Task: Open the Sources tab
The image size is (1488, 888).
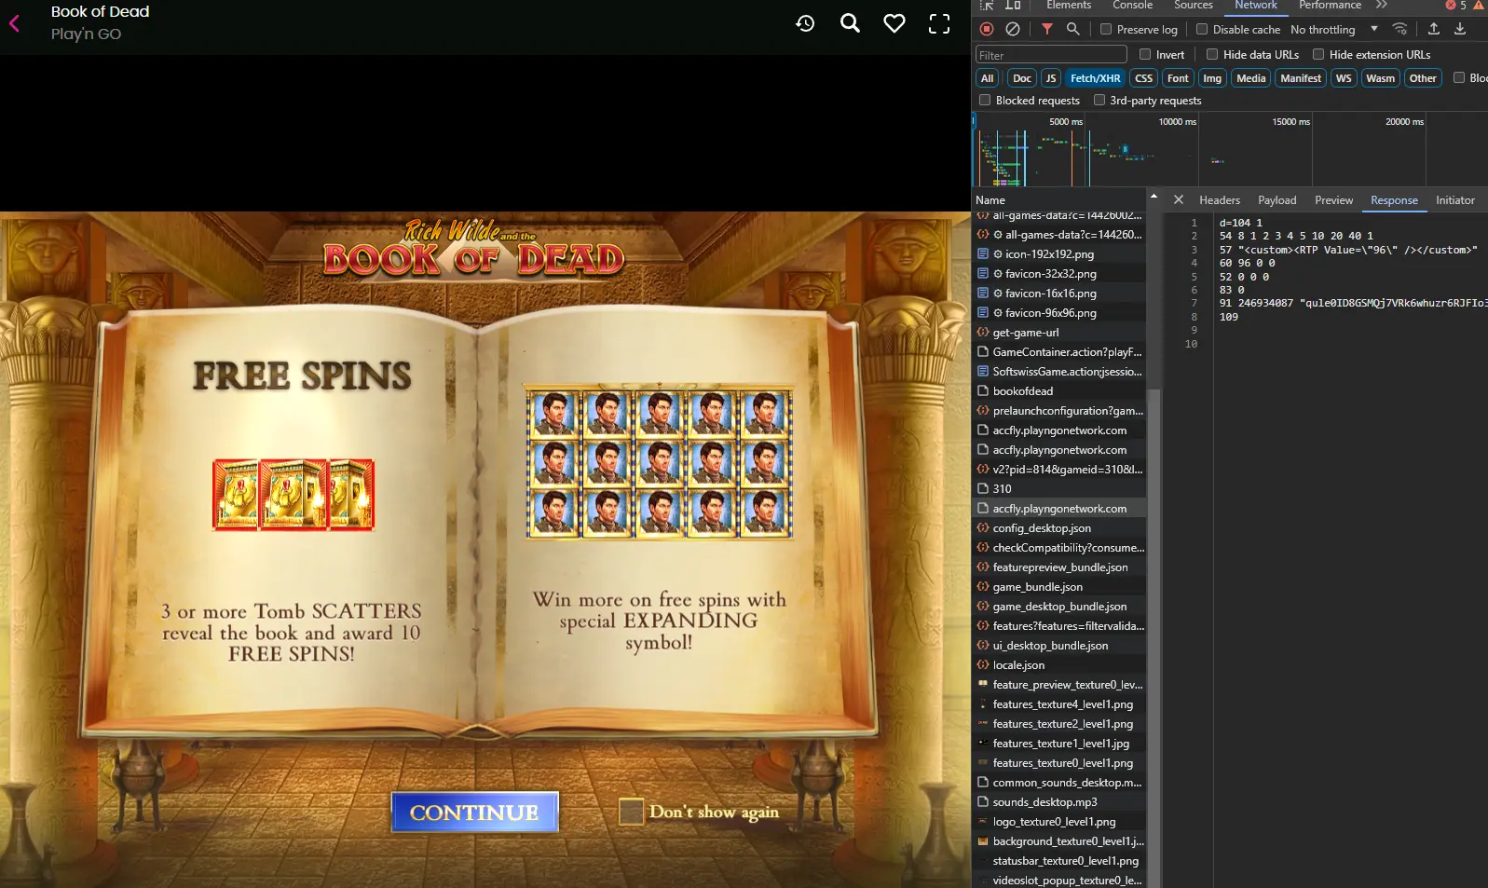Action: [1194, 6]
